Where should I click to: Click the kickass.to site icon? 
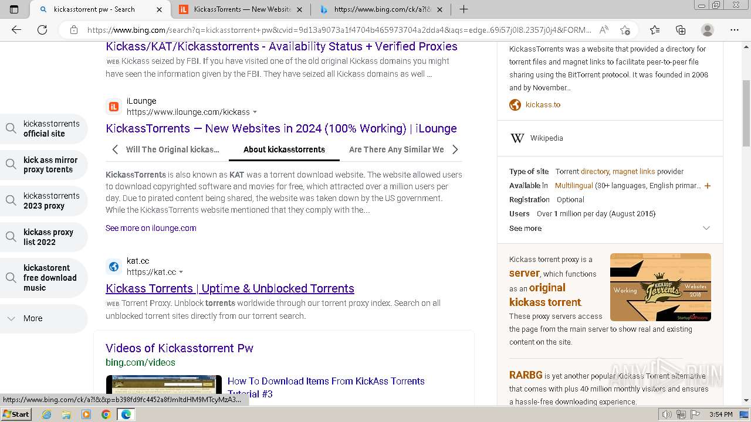coord(515,105)
